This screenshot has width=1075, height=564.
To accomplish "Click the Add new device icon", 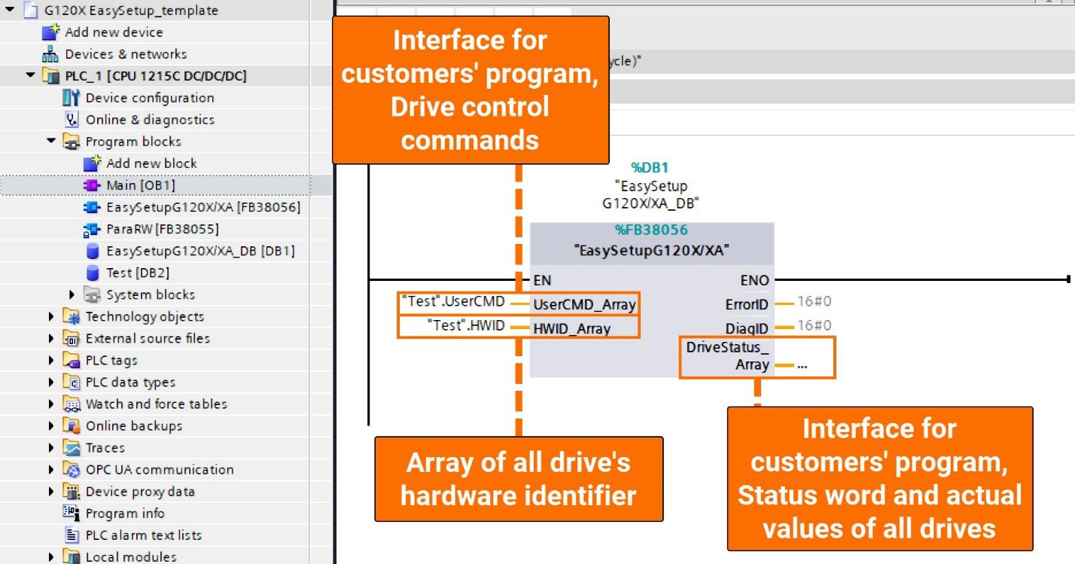I will 50,32.
